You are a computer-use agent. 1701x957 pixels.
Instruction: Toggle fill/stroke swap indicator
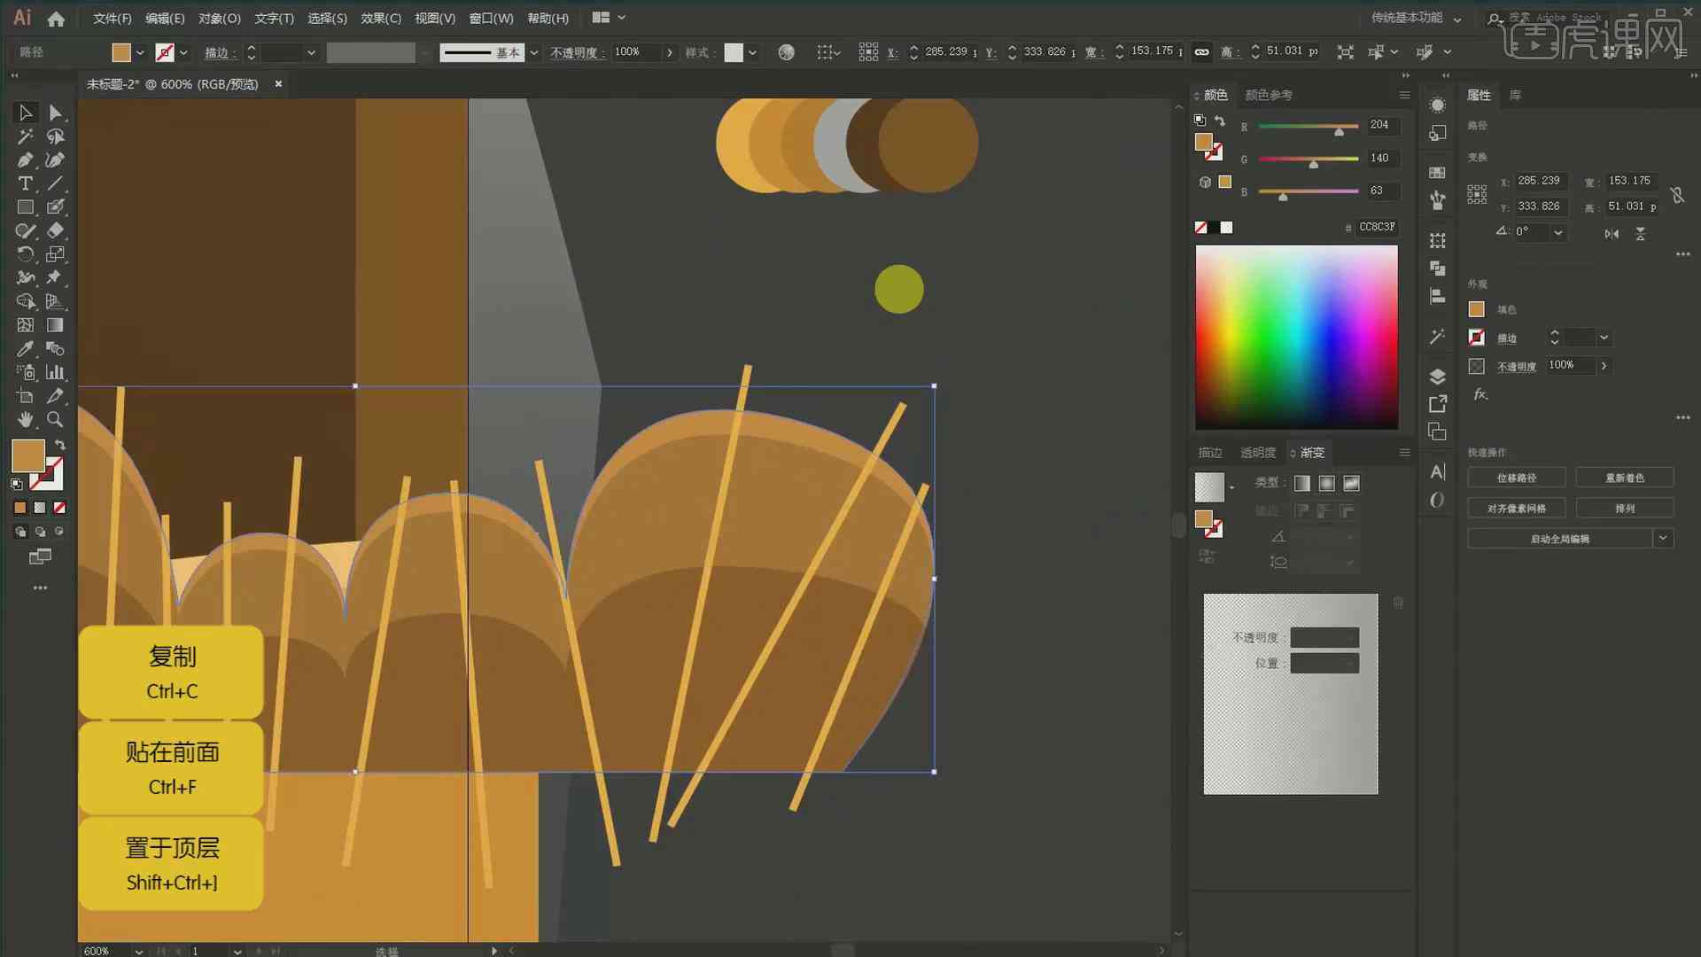[61, 444]
